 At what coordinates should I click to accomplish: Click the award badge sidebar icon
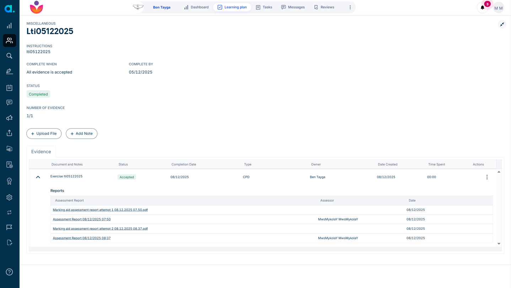pyautogui.click(x=9, y=181)
